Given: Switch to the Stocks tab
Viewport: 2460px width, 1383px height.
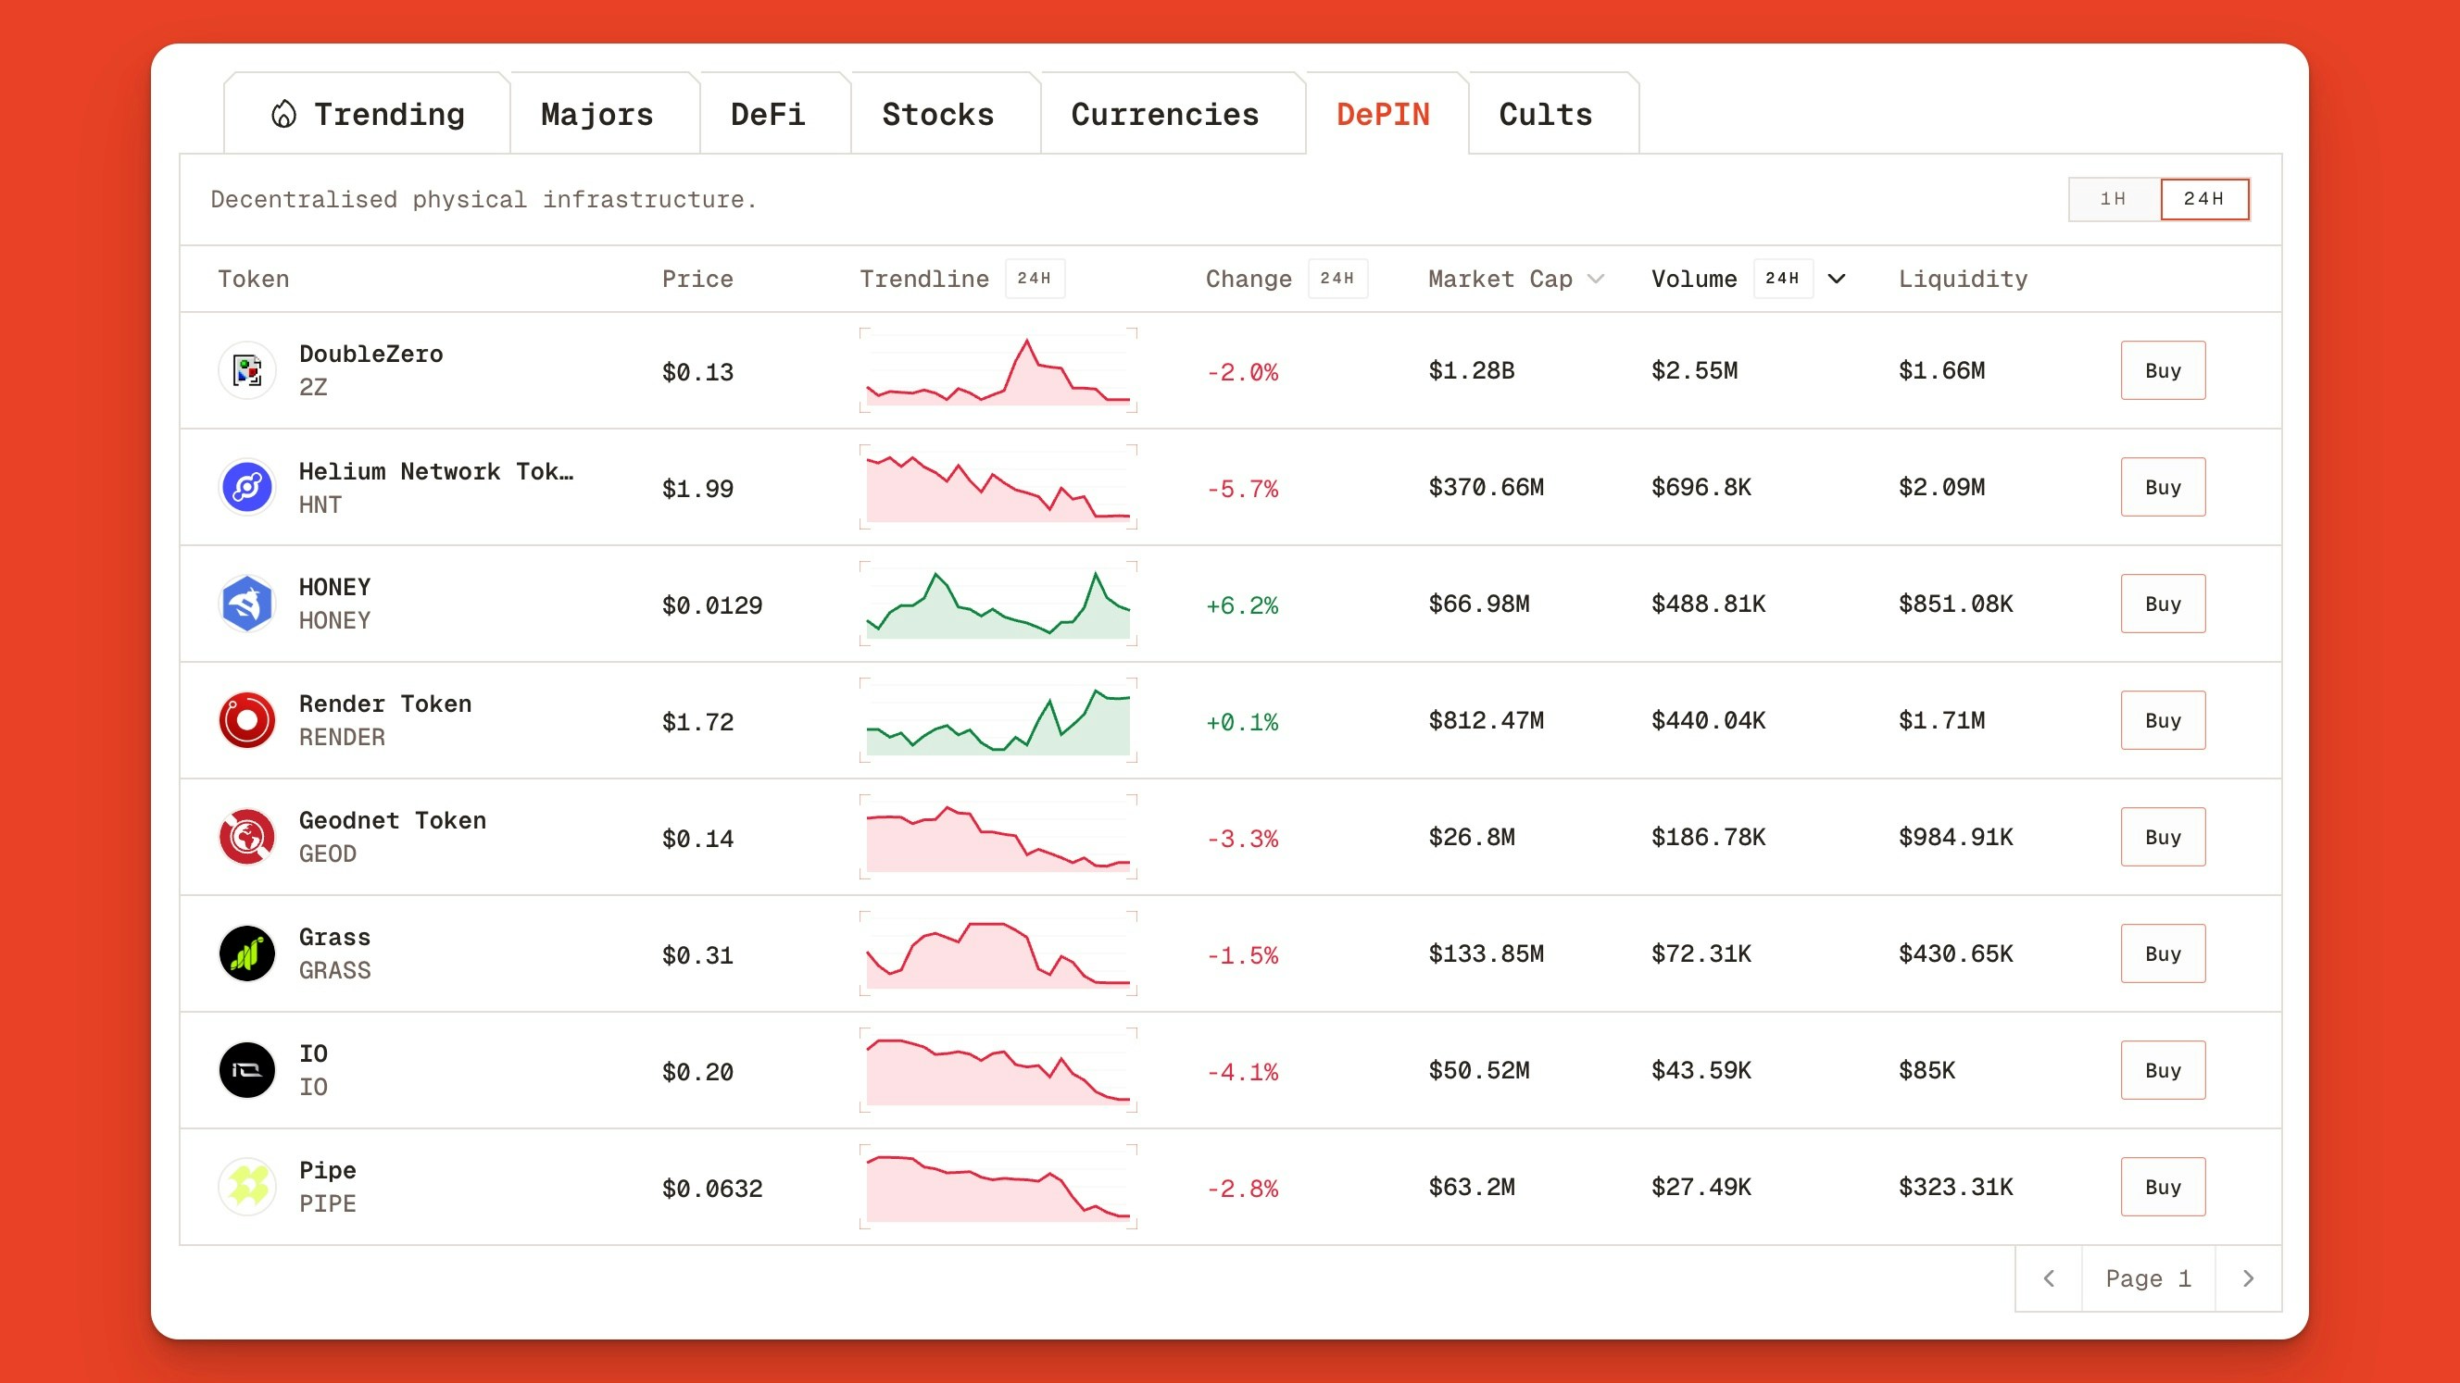Looking at the screenshot, I should (x=937, y=115).
